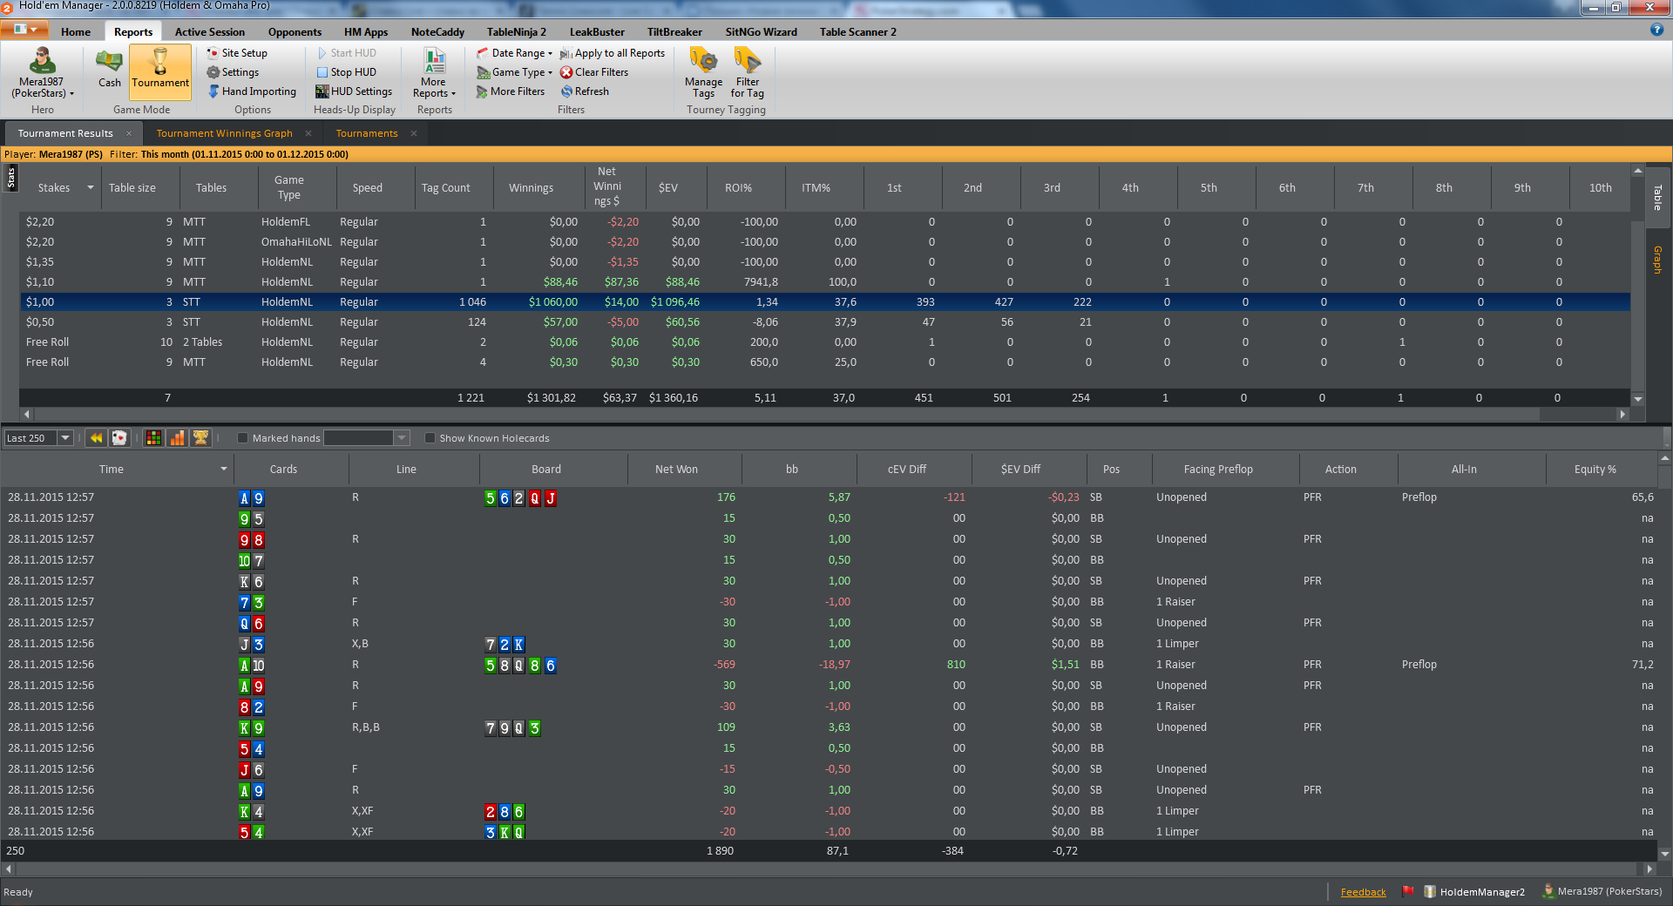
Task: Open the HM Apps tab
Action: 366,32
